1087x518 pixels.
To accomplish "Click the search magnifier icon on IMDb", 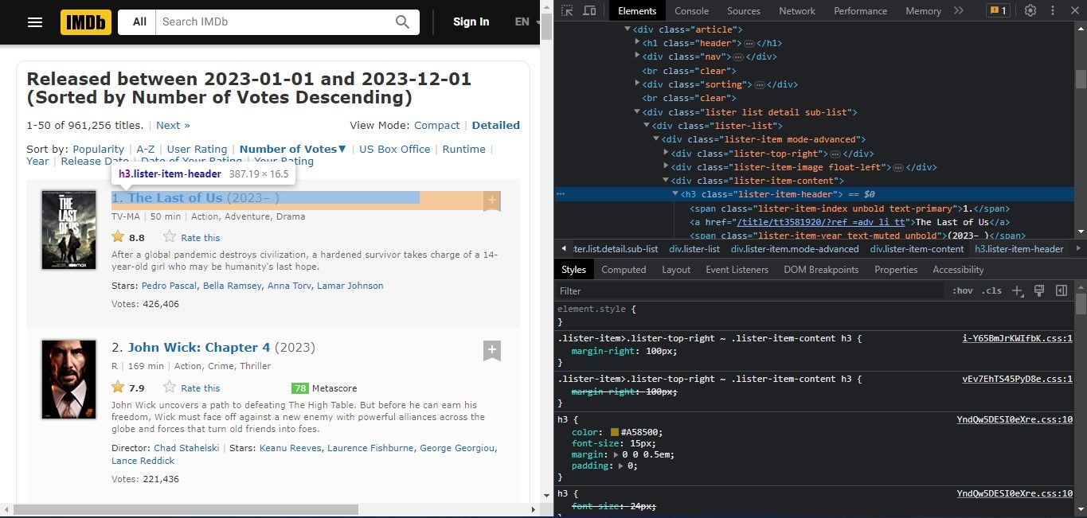I will pyautogui.click(x=403, y=21).
